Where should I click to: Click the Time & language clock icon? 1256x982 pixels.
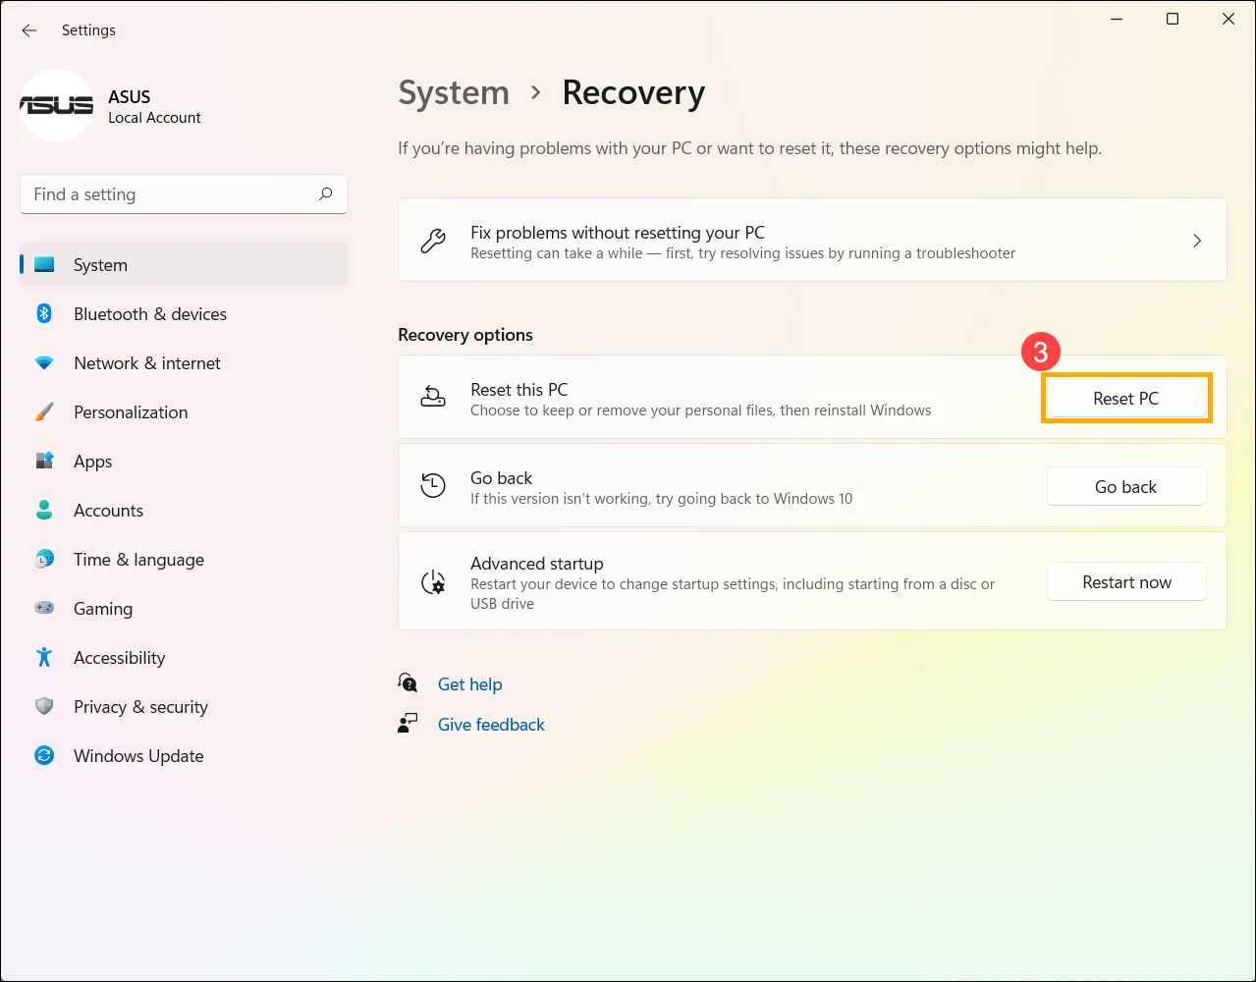tap(44, 559)
